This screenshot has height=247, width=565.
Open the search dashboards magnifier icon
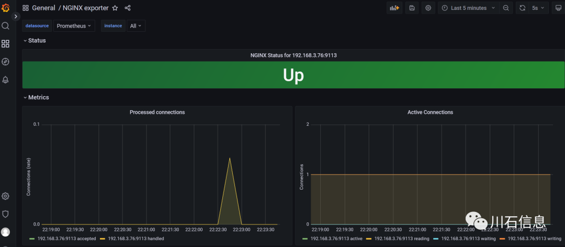point(5,26)
